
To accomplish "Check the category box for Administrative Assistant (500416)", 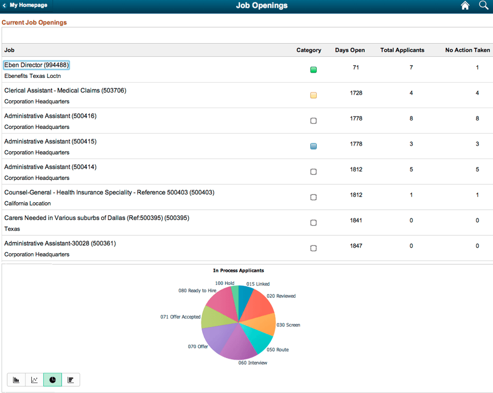I will pyautogui.click(x=313, y=121).
